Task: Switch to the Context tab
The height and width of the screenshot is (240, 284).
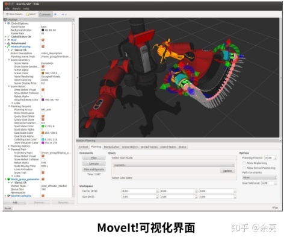Action: tap(84, 147)
